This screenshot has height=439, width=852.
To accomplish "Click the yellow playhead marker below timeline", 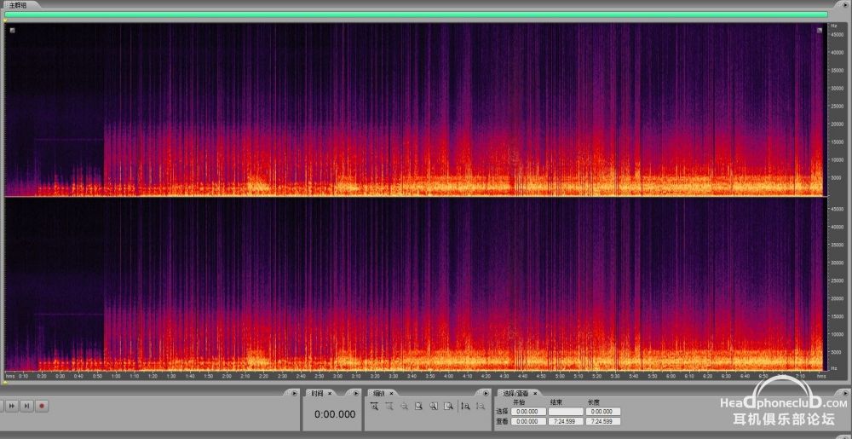I will click(5, 383).
